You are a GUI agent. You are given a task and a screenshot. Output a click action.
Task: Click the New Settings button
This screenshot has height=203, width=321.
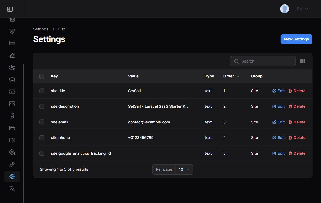point(296,39)
